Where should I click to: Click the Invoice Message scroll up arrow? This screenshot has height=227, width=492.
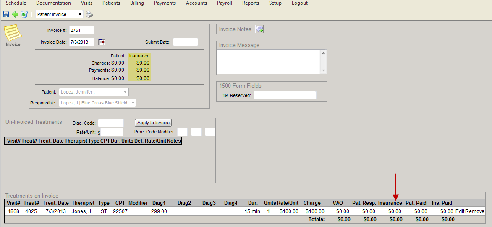tap(324, 53)
